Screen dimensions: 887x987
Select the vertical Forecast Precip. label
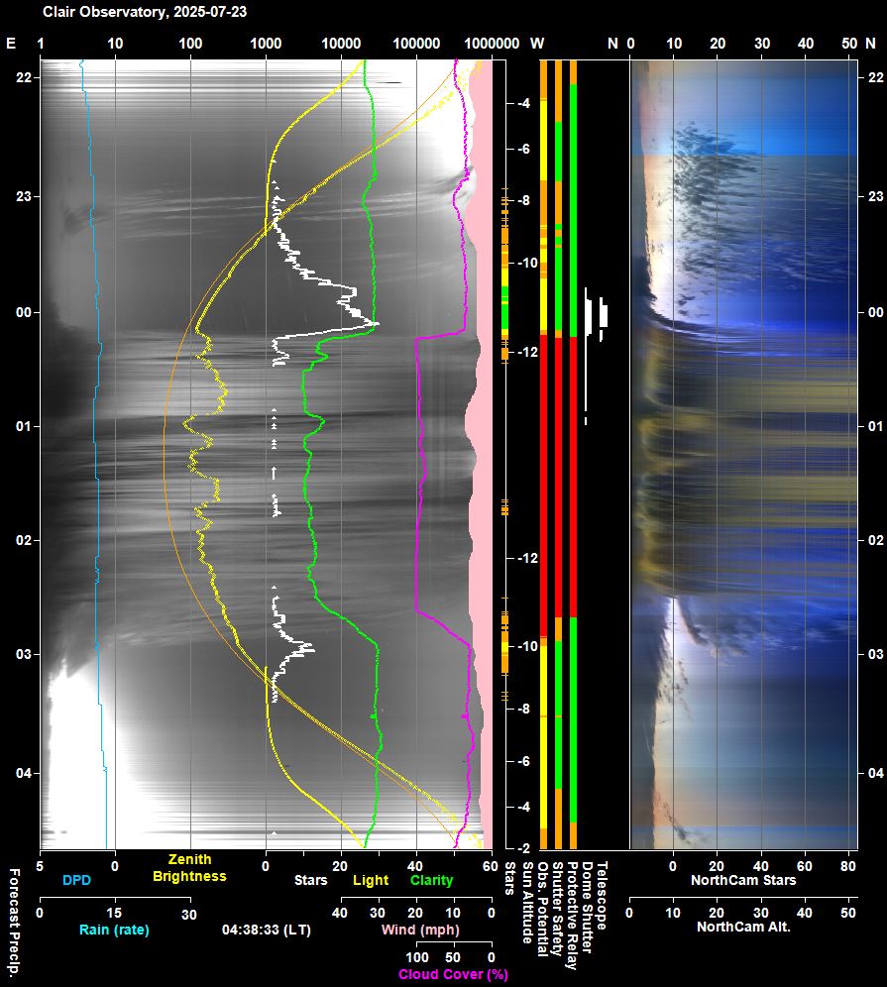14,922
